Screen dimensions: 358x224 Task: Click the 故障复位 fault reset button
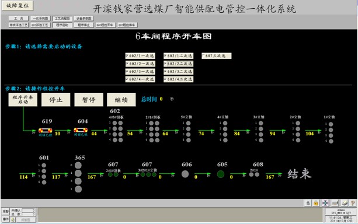(18, 5)
